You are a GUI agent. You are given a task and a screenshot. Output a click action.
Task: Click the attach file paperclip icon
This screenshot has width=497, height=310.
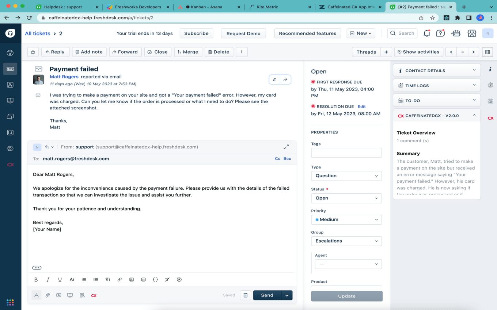(x=48, y=295)
